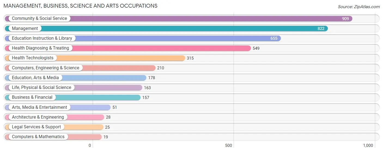The image size is (383, 152).
Task: Click the chart title text
Action: tap(80, 6)
